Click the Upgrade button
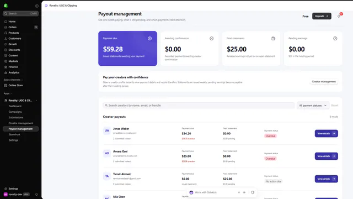The height and width of the screenshot is (199, 353). [322, 16]
